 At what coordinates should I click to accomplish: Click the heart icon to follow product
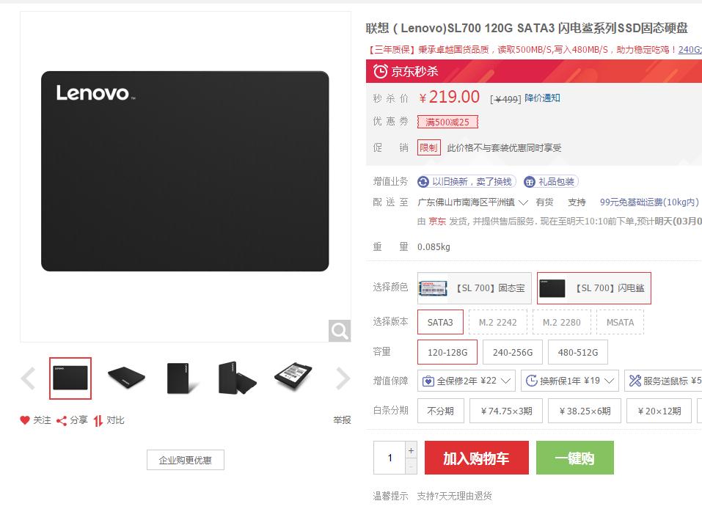pos(25,420)
